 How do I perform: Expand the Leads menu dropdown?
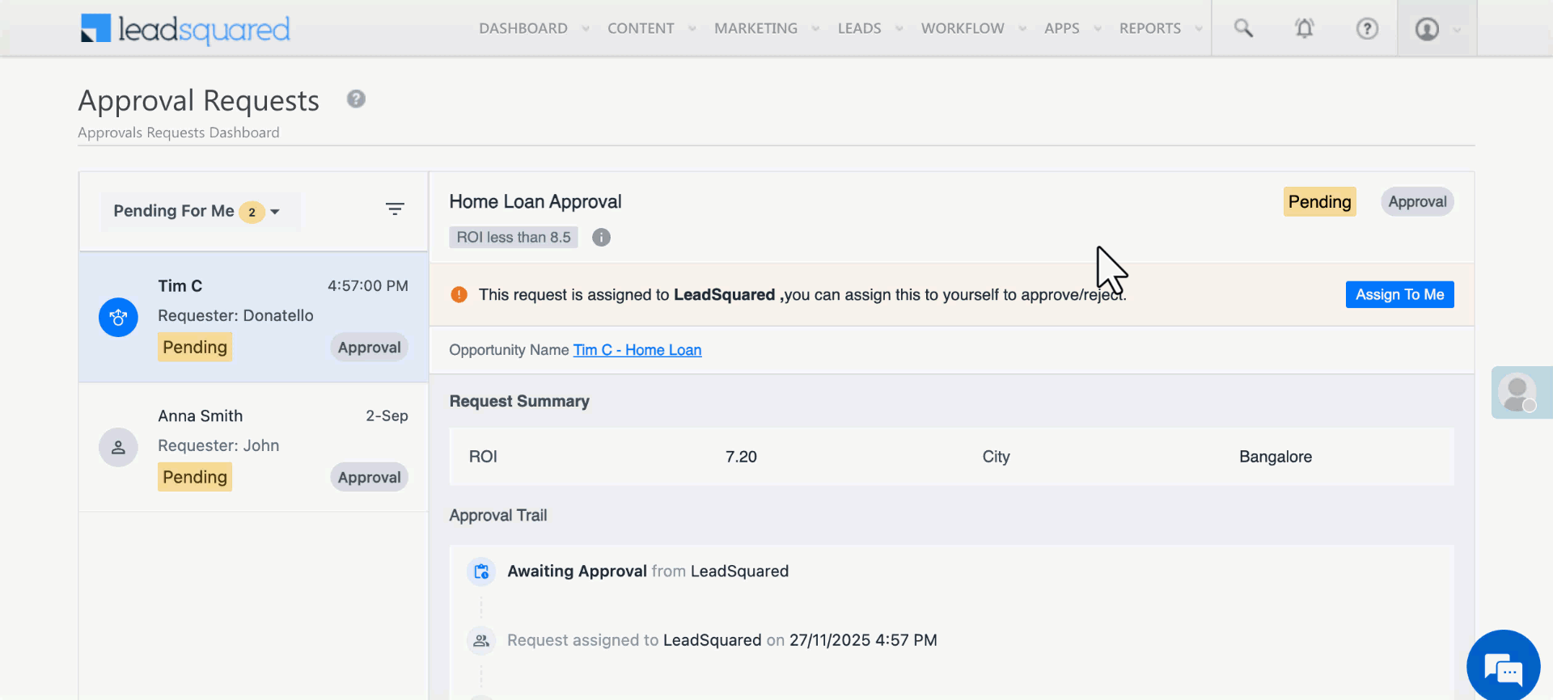tap(860, 29)
